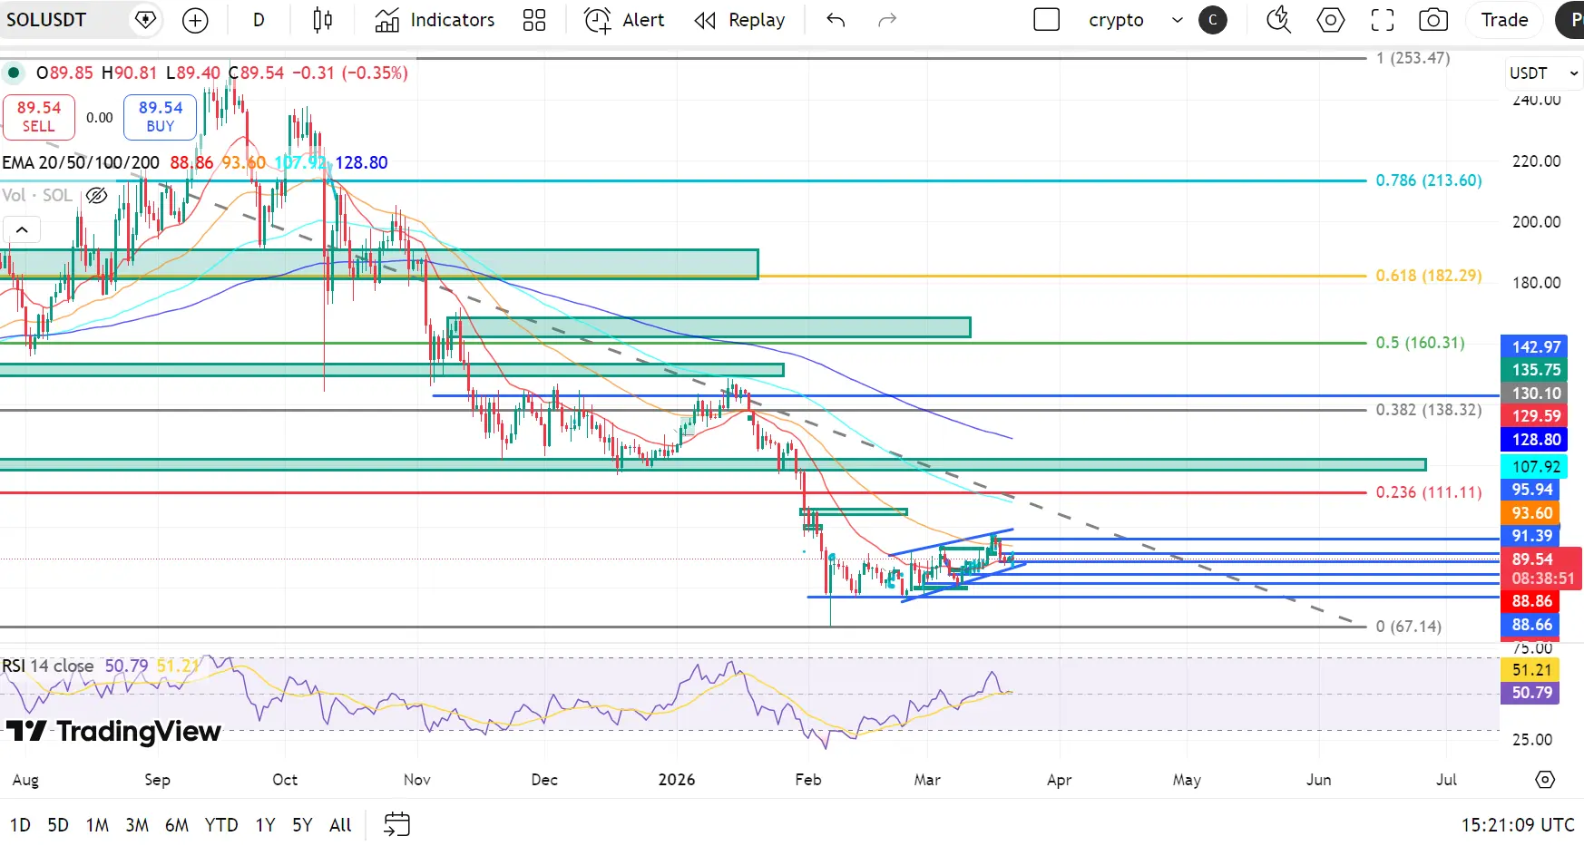Click the C user avatar
Screen dimensions: 1584x846
[x=1213, y=20]
